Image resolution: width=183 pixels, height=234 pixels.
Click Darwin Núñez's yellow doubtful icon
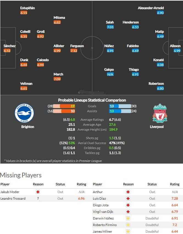point(128,218)
